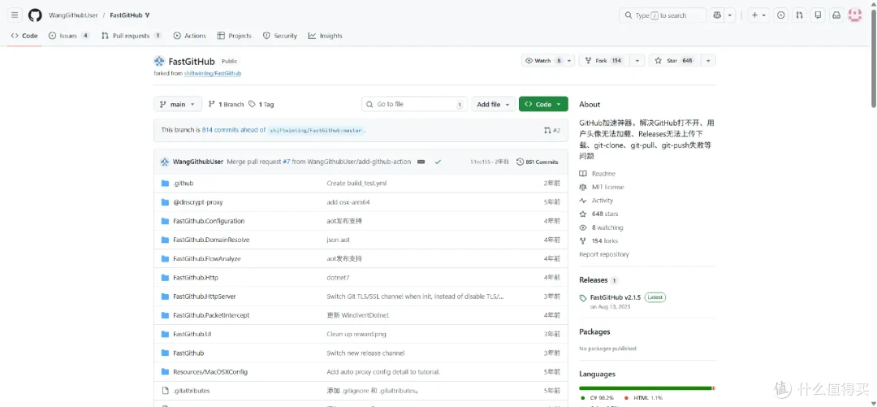Open the FastGithub.FlowAnalyze folder
Image resolution: width=877 pixels, height=407 pixels.
[207, 258]
